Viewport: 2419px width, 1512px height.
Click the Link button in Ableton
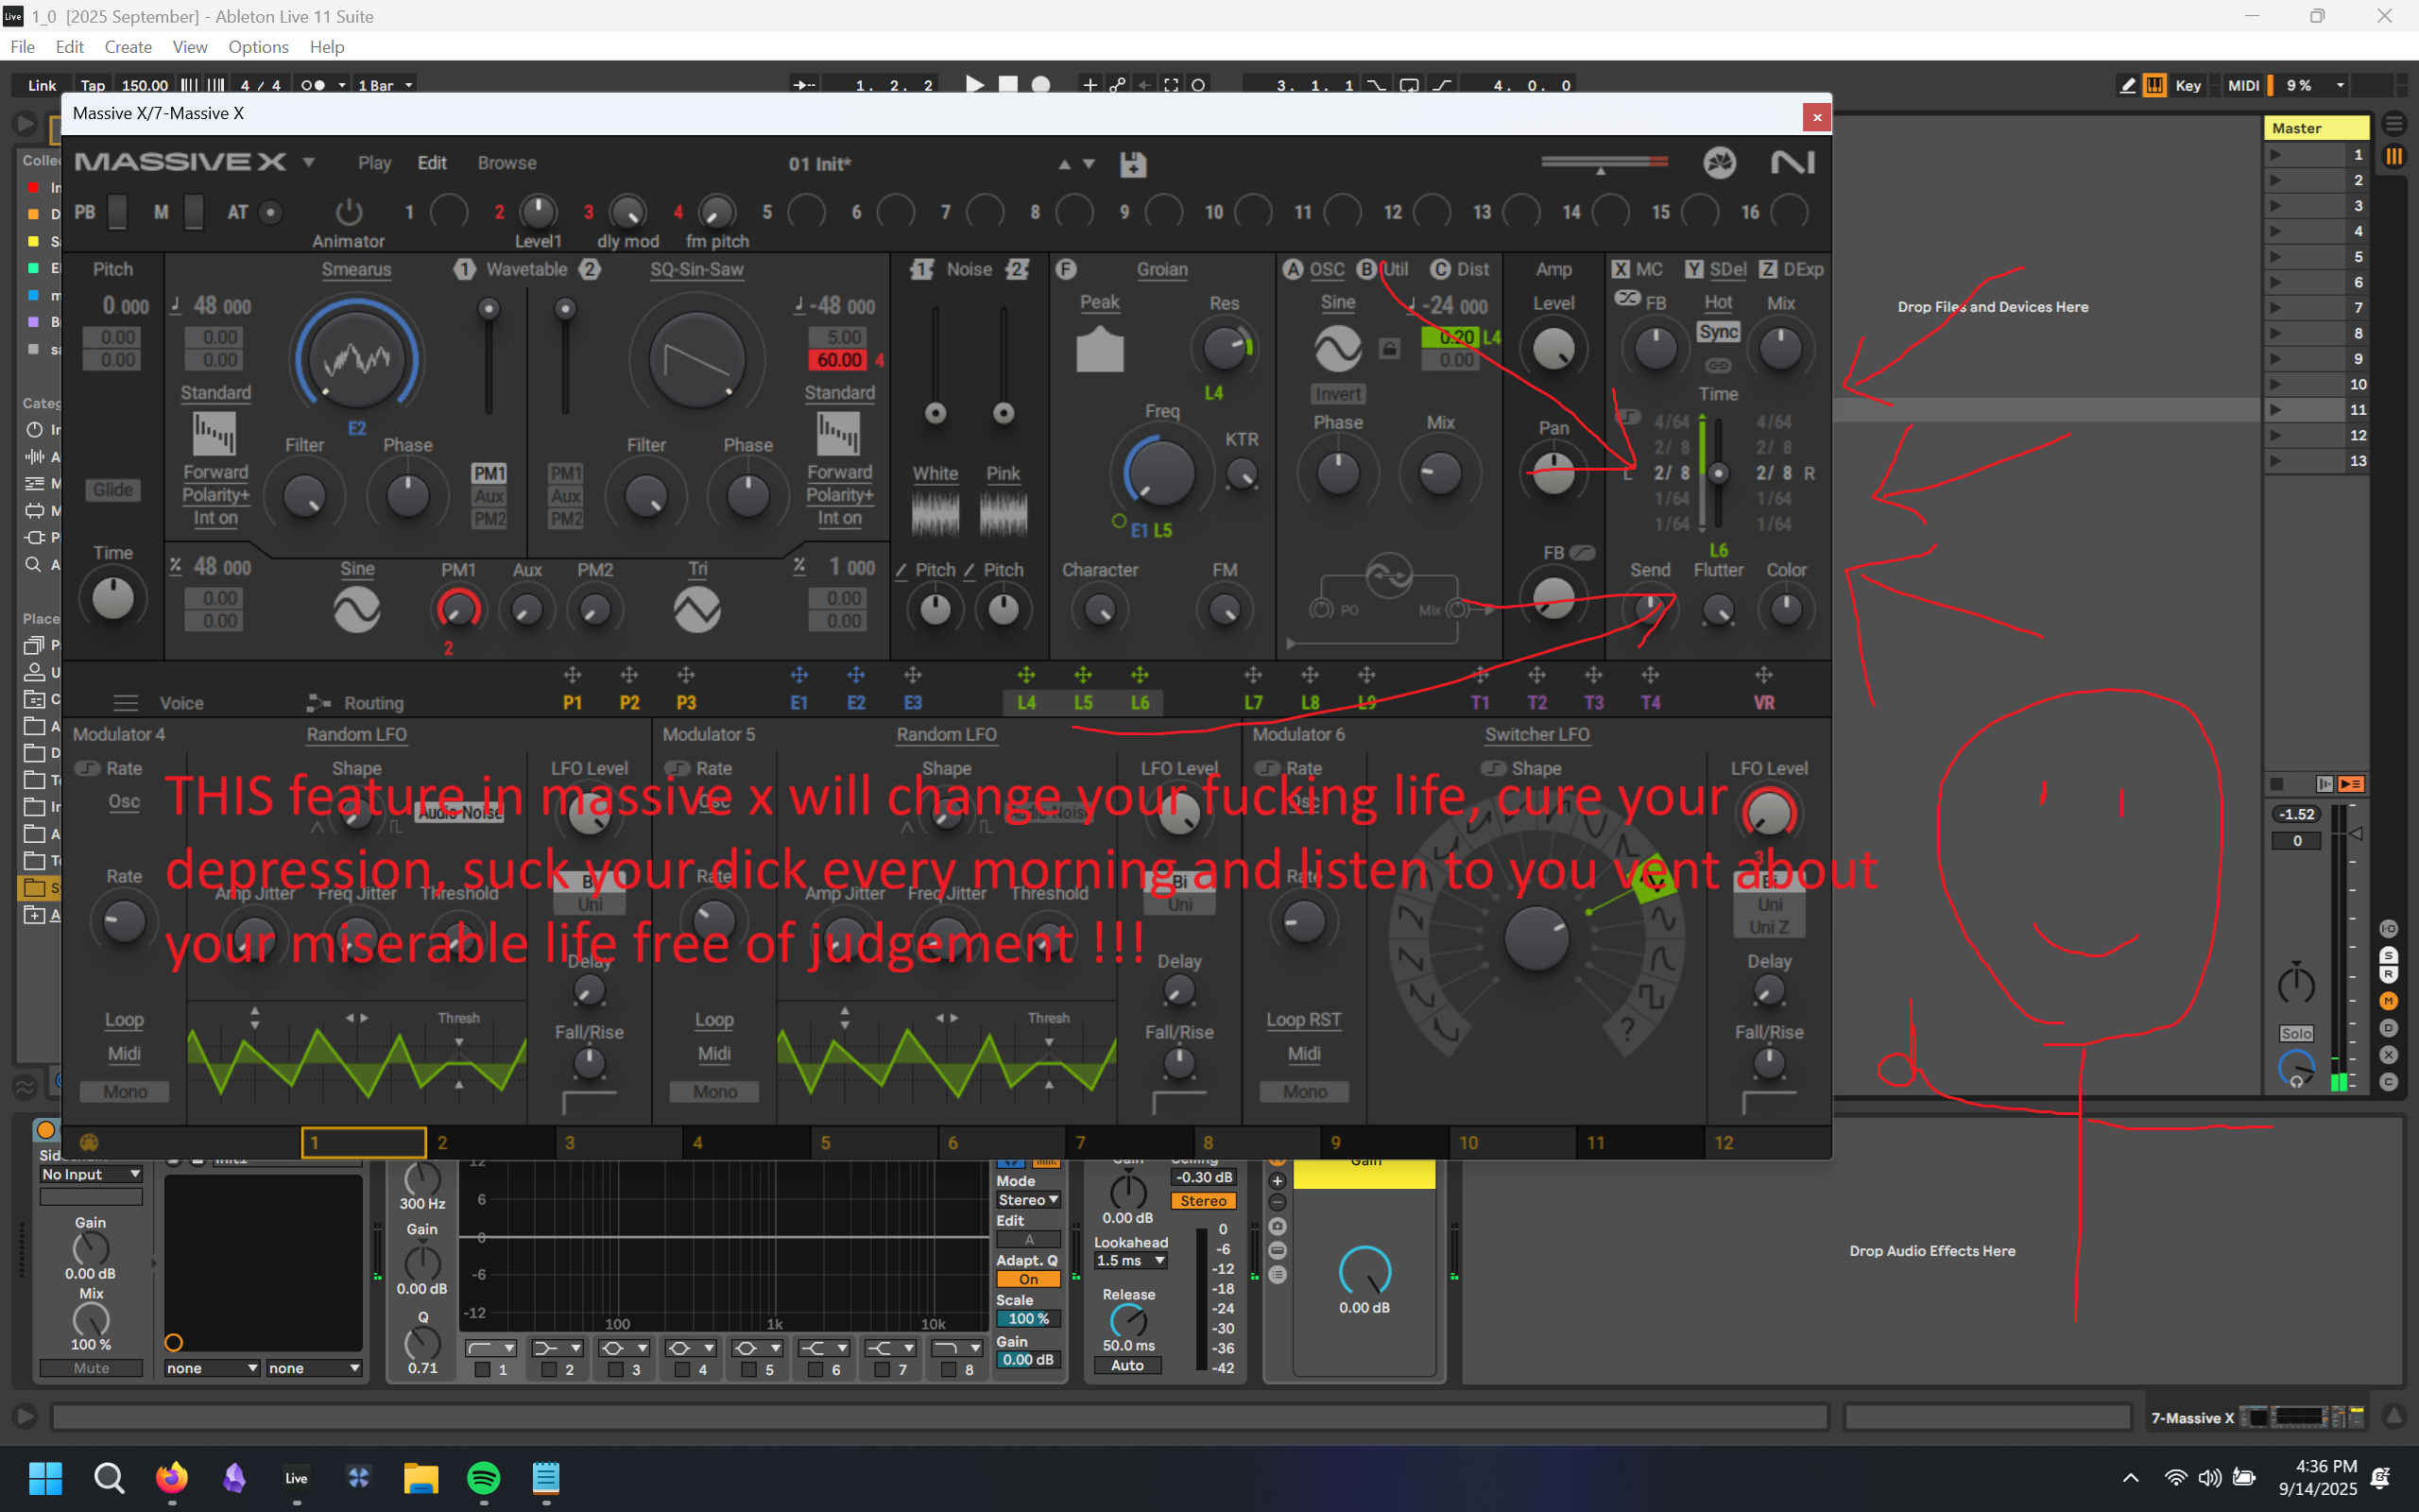coord(41,85)
